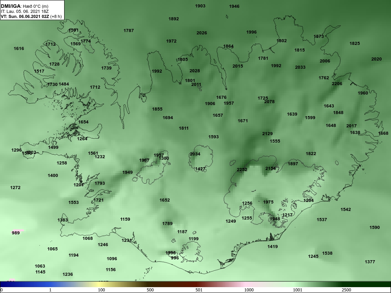The height and width of the screenshot is (293, 391).
Task: Select the 1590 value at the east edge
Action: pos(375,227)
